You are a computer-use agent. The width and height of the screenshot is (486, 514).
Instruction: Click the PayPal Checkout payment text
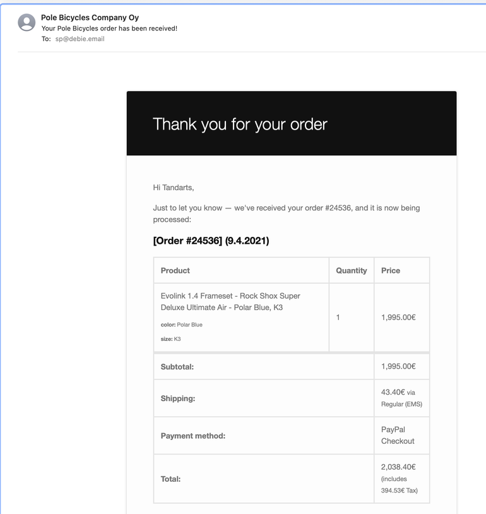pos(398,435)
